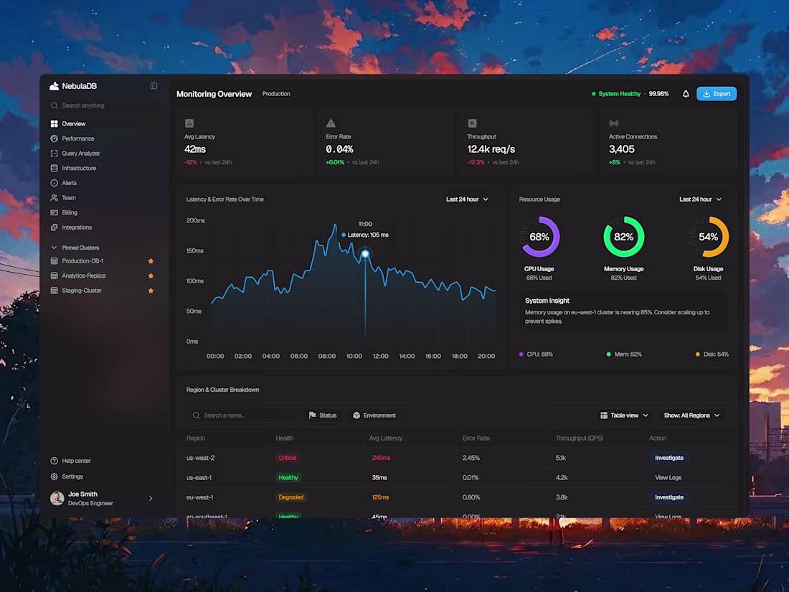The height and width of the screenshot is (592, 789).
Task: Click the Error Rate warning triangle icon
Action: tap(331, 123)
